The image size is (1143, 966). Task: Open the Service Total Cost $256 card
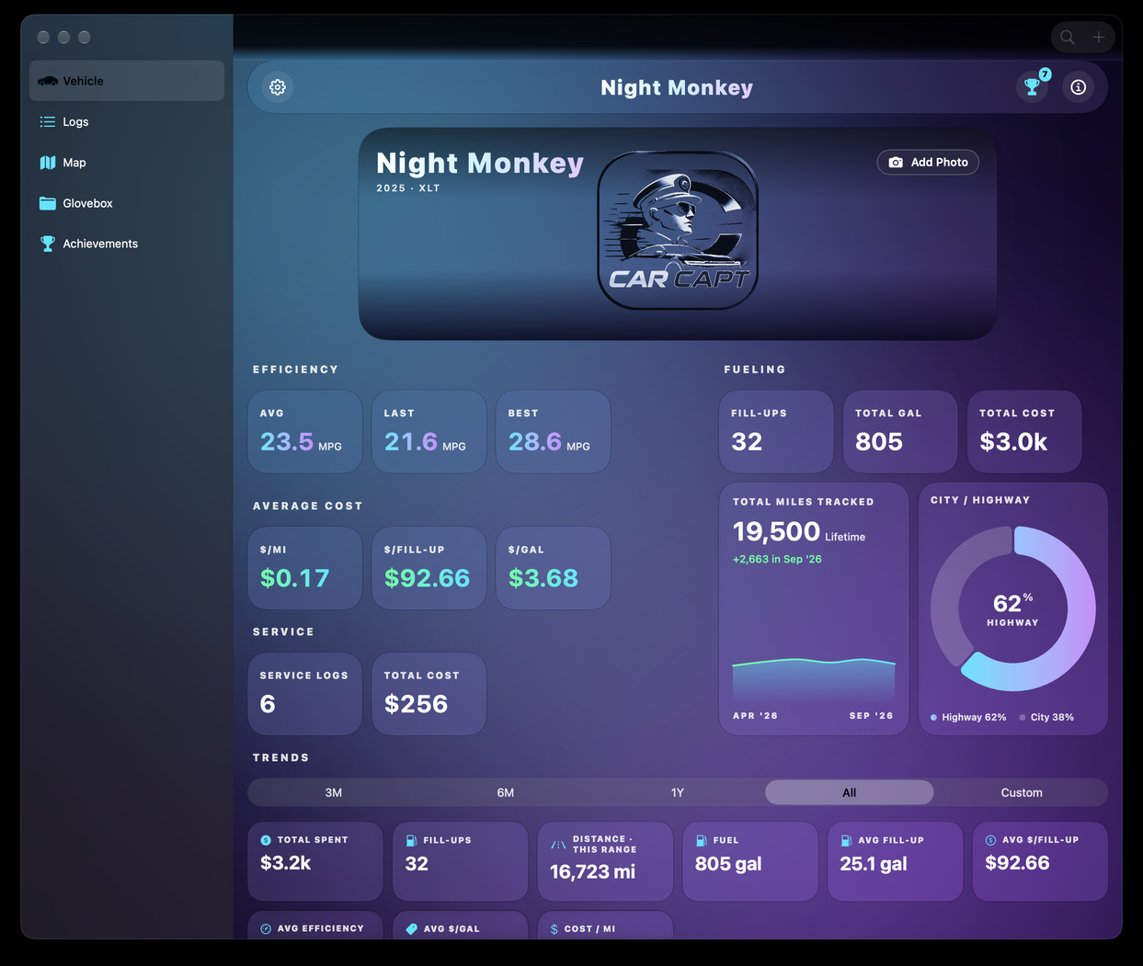tap(429, 694)
